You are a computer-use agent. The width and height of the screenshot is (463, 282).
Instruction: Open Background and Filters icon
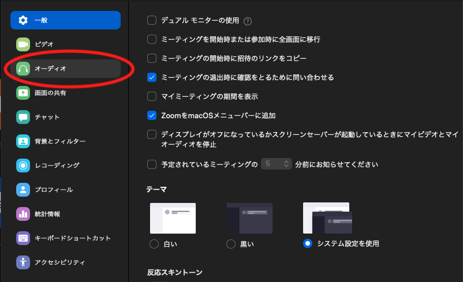(x=23, y=141)
